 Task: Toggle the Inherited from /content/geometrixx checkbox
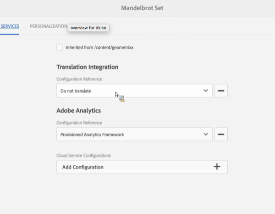[60, 47]
